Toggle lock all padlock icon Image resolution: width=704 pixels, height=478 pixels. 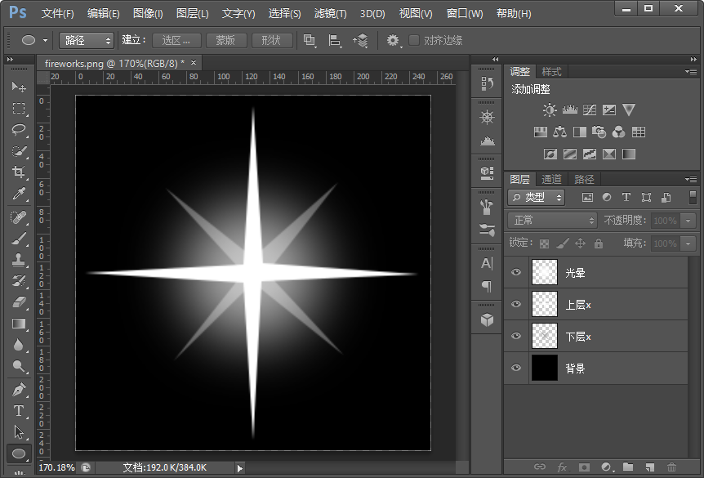[x=598, y=243]
